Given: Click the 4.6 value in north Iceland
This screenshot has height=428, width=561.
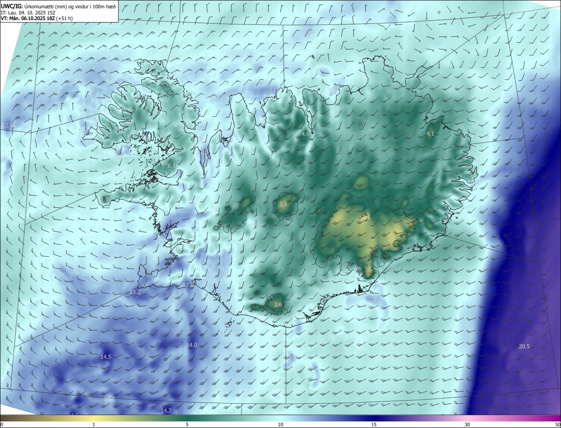Looking at the screenshot, I should tap(305, 134).
